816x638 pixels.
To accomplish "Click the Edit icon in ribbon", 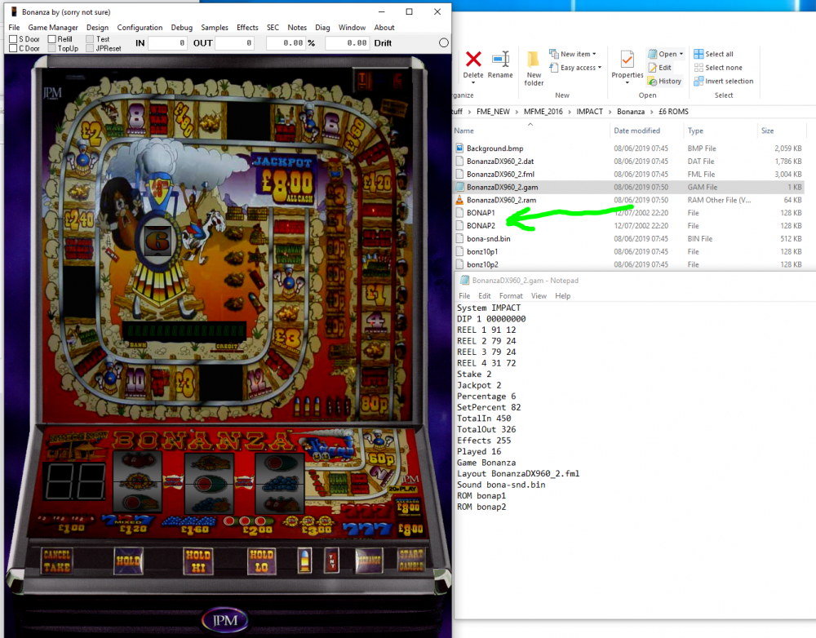I will pos(652,68).
